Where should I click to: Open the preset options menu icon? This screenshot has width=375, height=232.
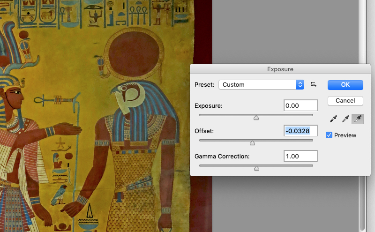tap(313, 84)
